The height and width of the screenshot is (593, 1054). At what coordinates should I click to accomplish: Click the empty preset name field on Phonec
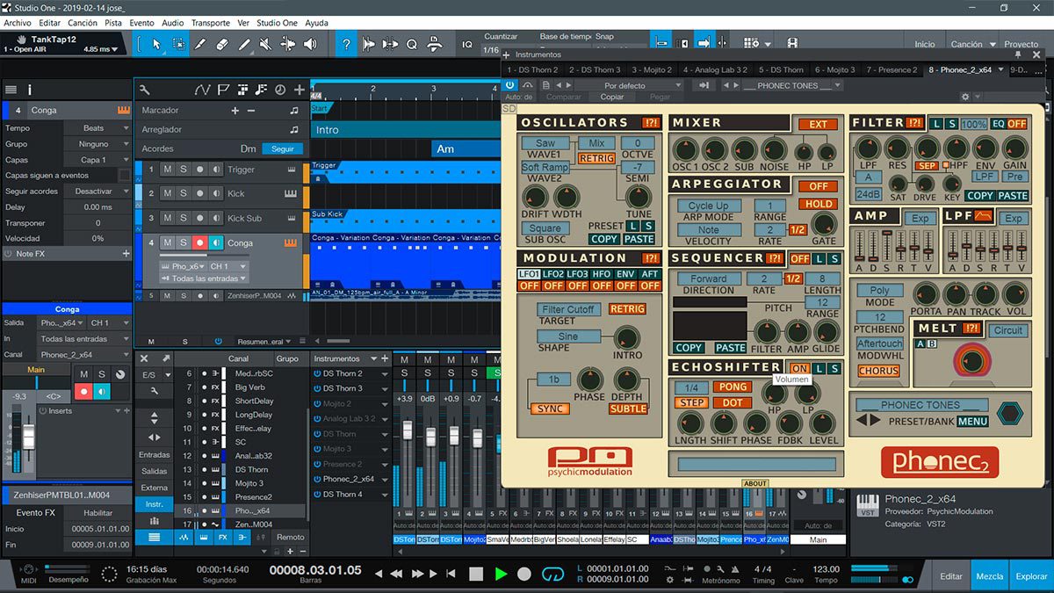[756, 464]
